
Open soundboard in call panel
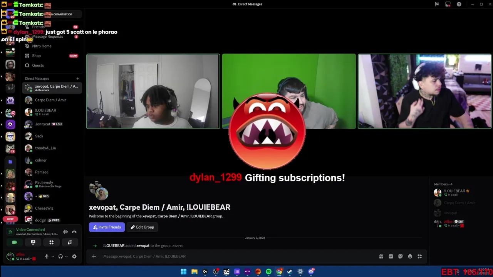coord(70,242)
